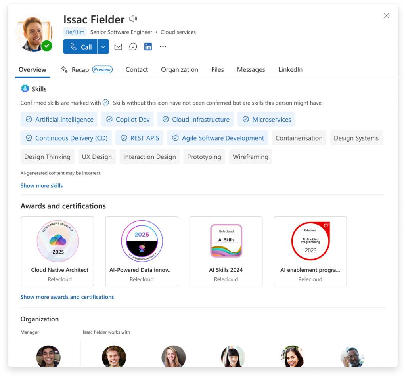406x378 pixels.
Task: Go to the Files tab
Action: (x=217, y=69)
